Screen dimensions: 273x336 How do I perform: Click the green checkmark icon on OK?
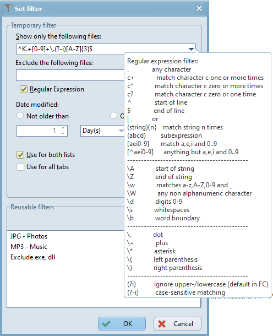coord(106,323)
